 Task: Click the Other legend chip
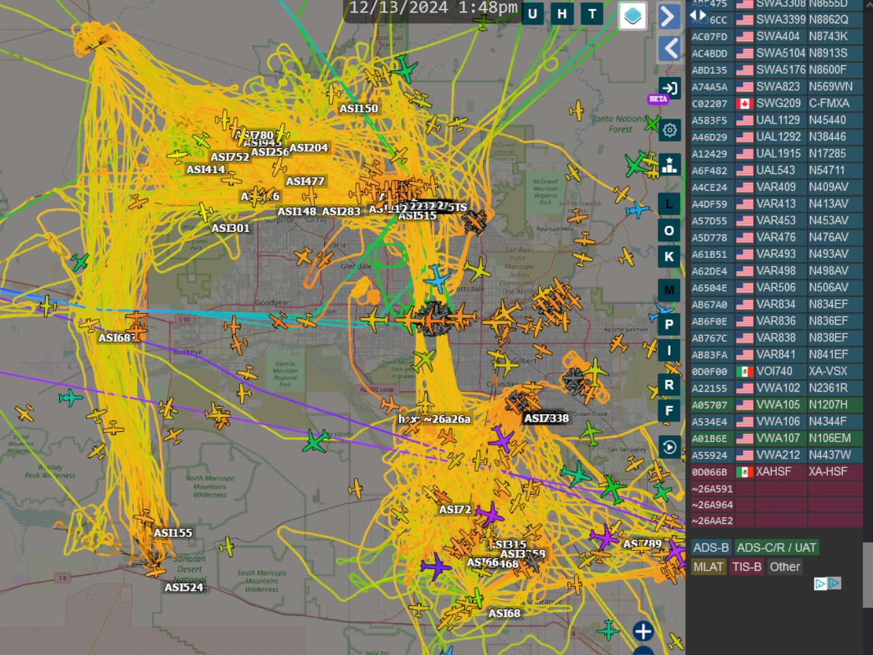click(785, 567)
